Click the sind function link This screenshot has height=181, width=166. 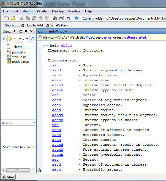(56, 71)
